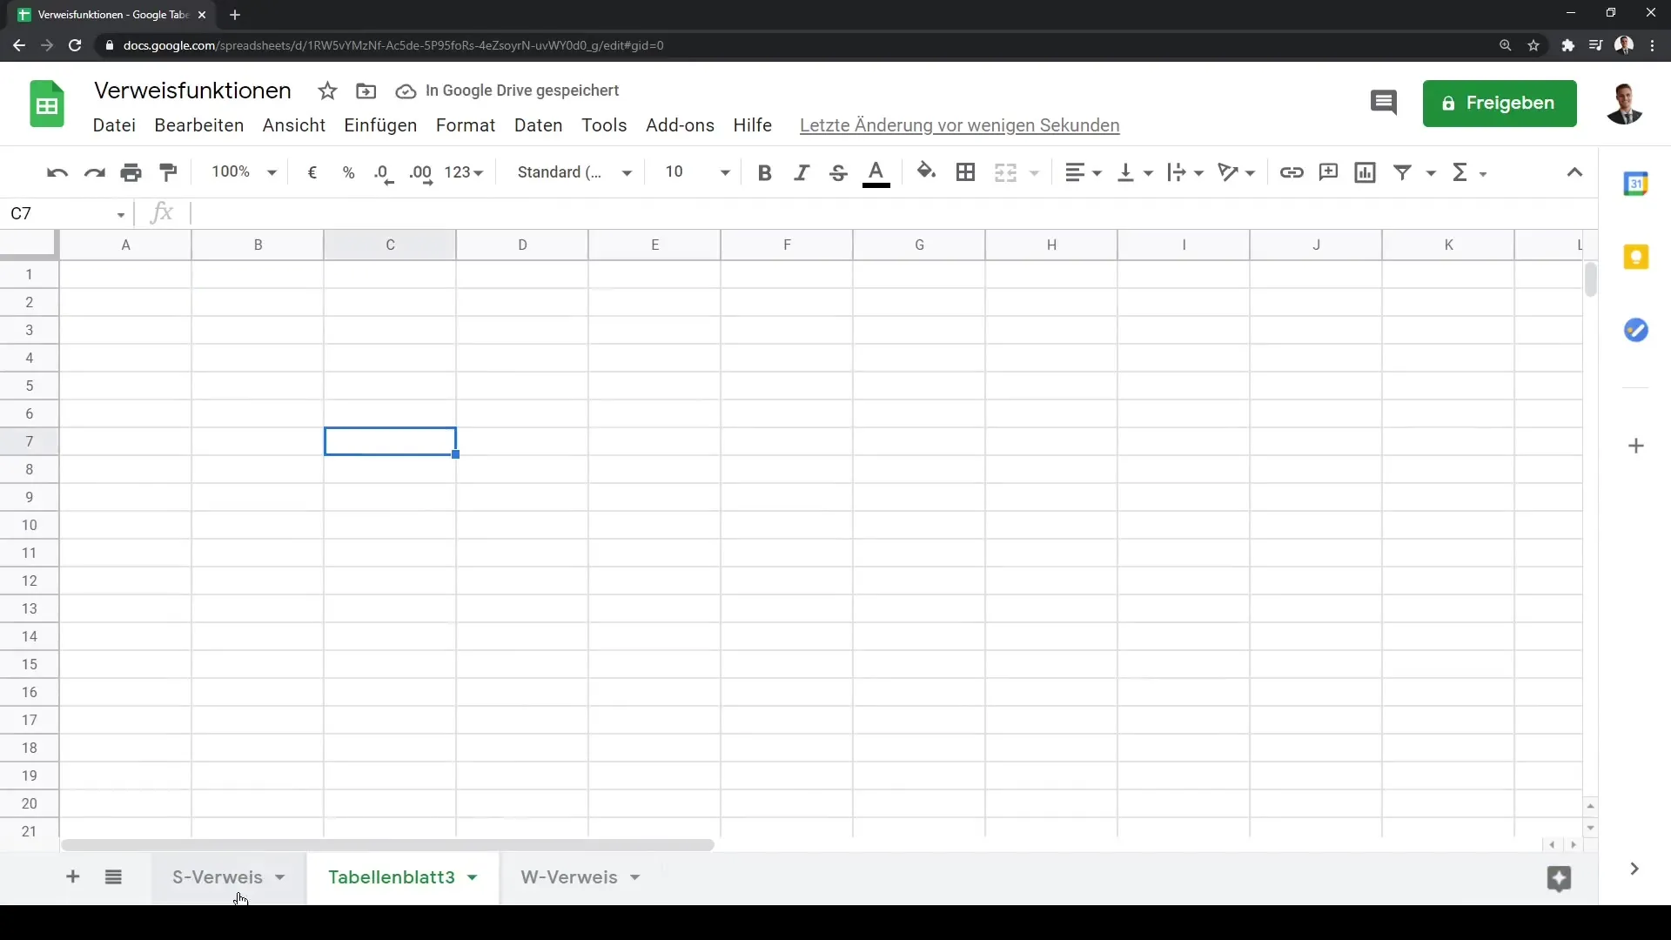Open the Hilfe menu
1671x940 pixels.
[753, 125]
